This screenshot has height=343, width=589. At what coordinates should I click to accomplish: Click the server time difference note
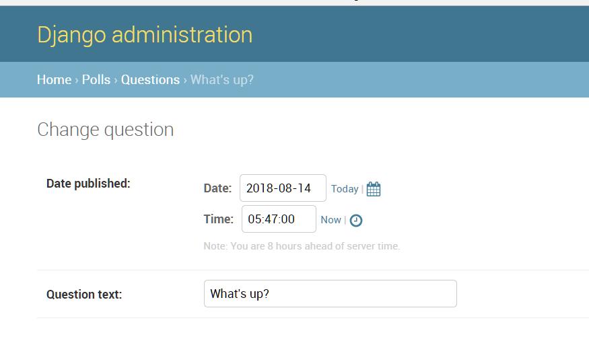point(302,246)
